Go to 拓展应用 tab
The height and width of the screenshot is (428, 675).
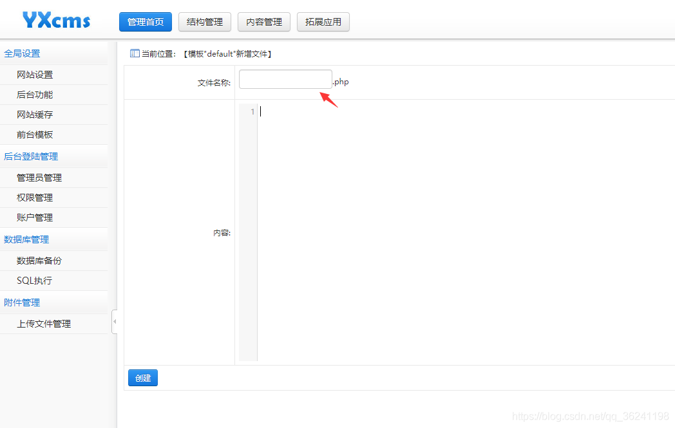(x=323, y=22)
